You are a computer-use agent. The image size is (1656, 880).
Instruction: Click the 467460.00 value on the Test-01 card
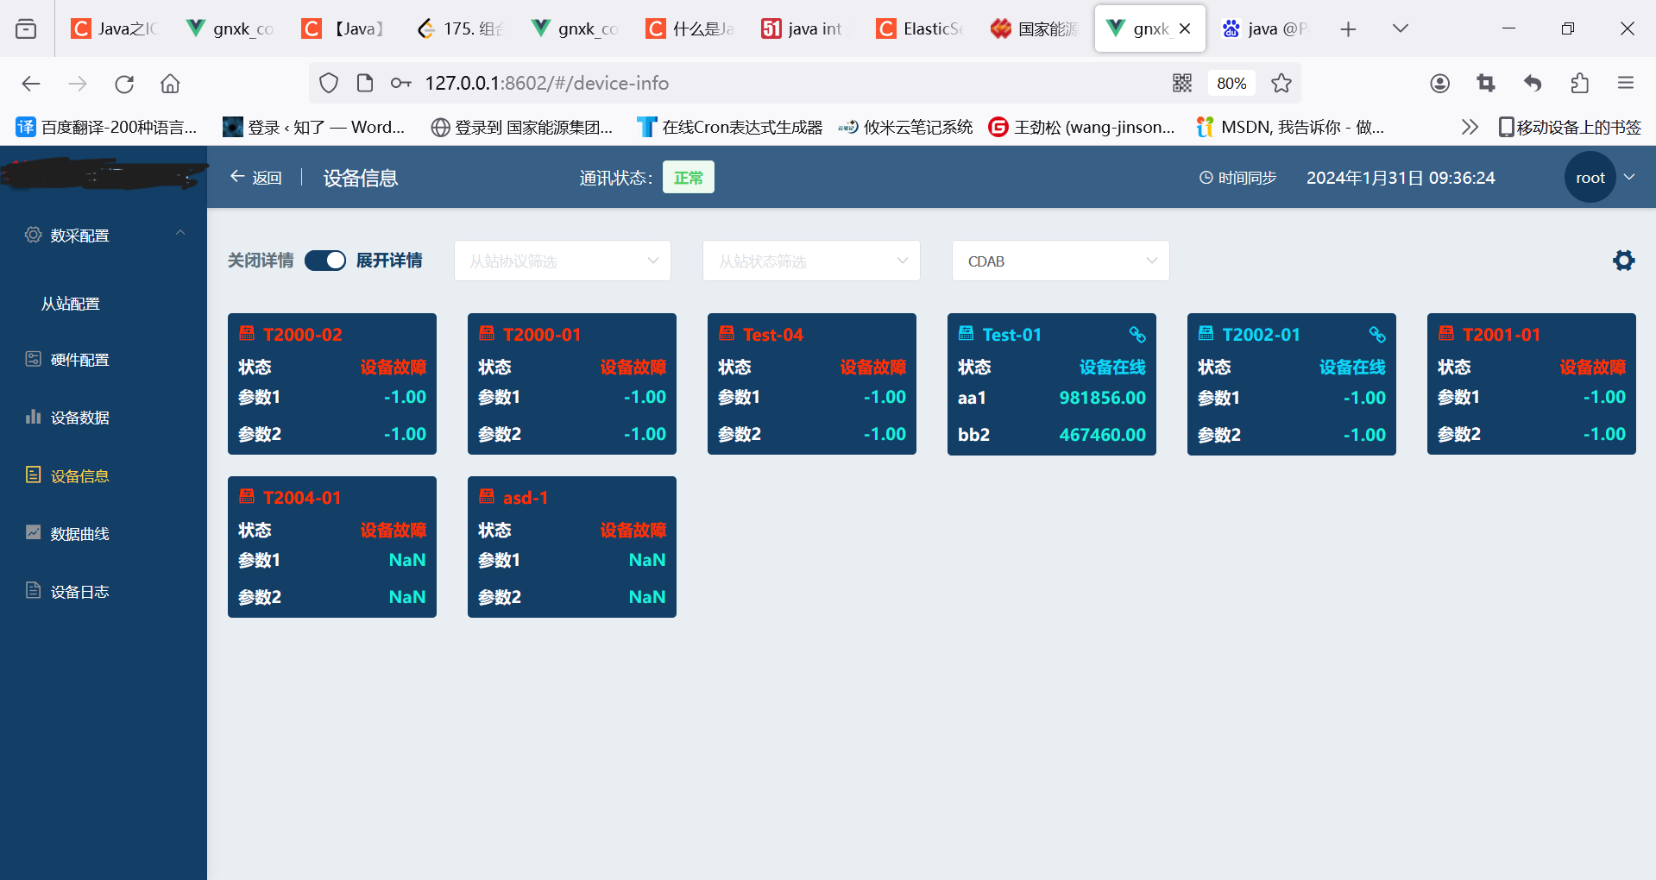(x=1102, y=435)
